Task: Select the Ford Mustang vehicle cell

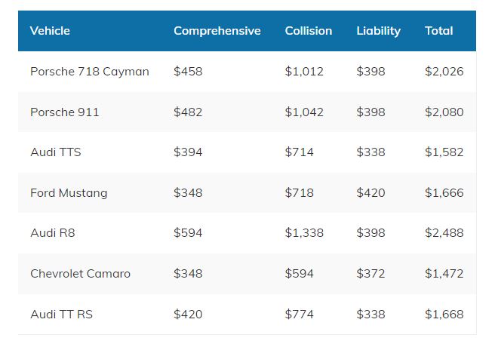Action: [x=69, y=193]
